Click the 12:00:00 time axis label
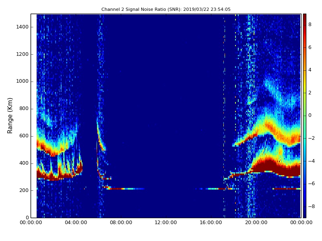Image resolution: width=322 pixels, height=241 pixels. [166, 223]
